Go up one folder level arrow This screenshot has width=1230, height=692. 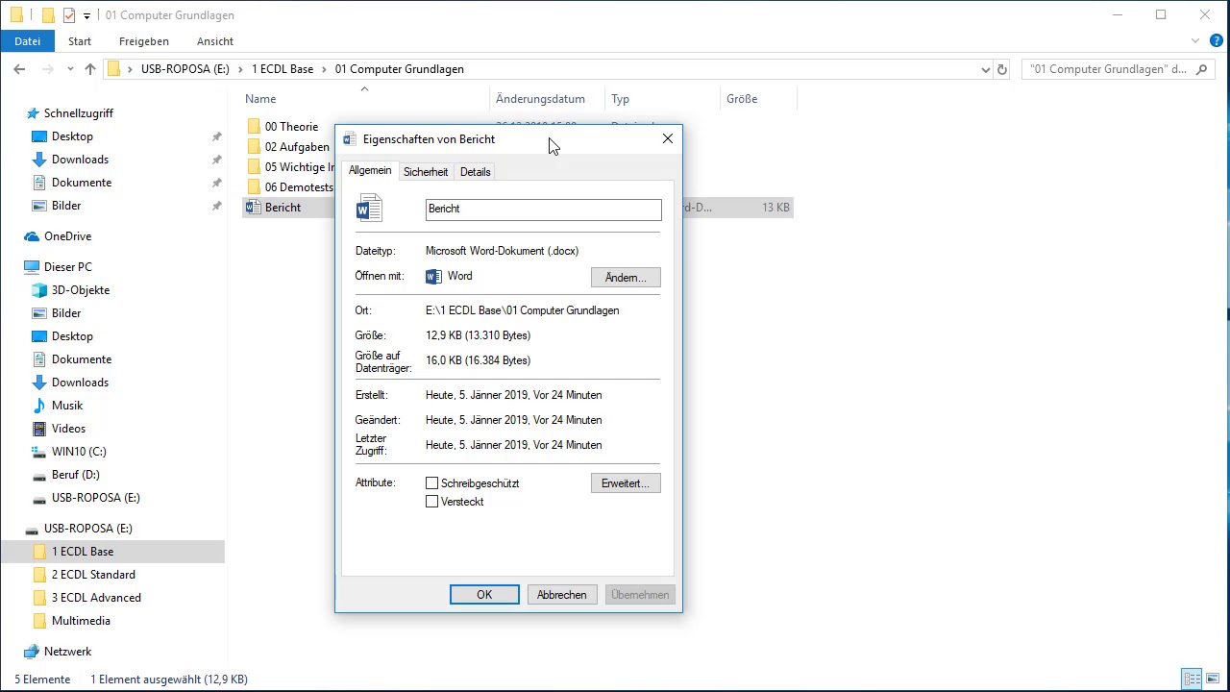click(90, 69)
